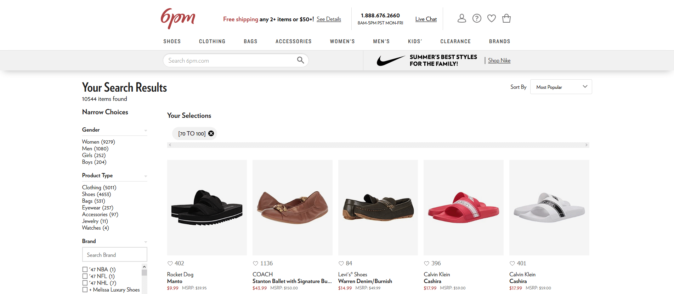Open the BAGS menu
This screenshot has width=674, height=294.
coord(250,41)
